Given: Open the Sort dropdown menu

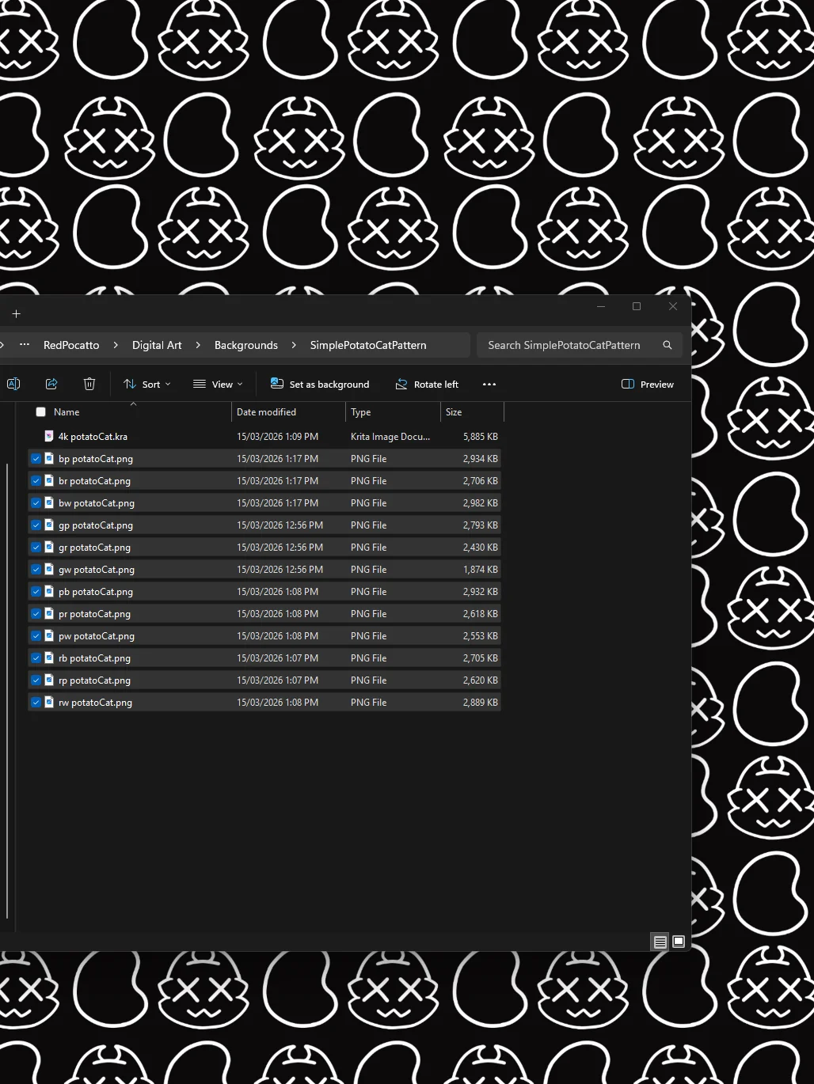Looking at the screenshot, I should click(147, 385).
